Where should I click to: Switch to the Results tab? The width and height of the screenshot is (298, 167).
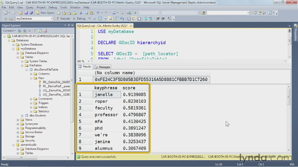85,67
